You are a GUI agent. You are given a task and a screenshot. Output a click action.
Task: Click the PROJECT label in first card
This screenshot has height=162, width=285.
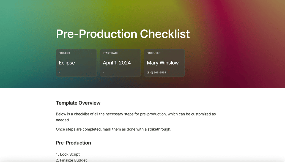click(64, 53)
